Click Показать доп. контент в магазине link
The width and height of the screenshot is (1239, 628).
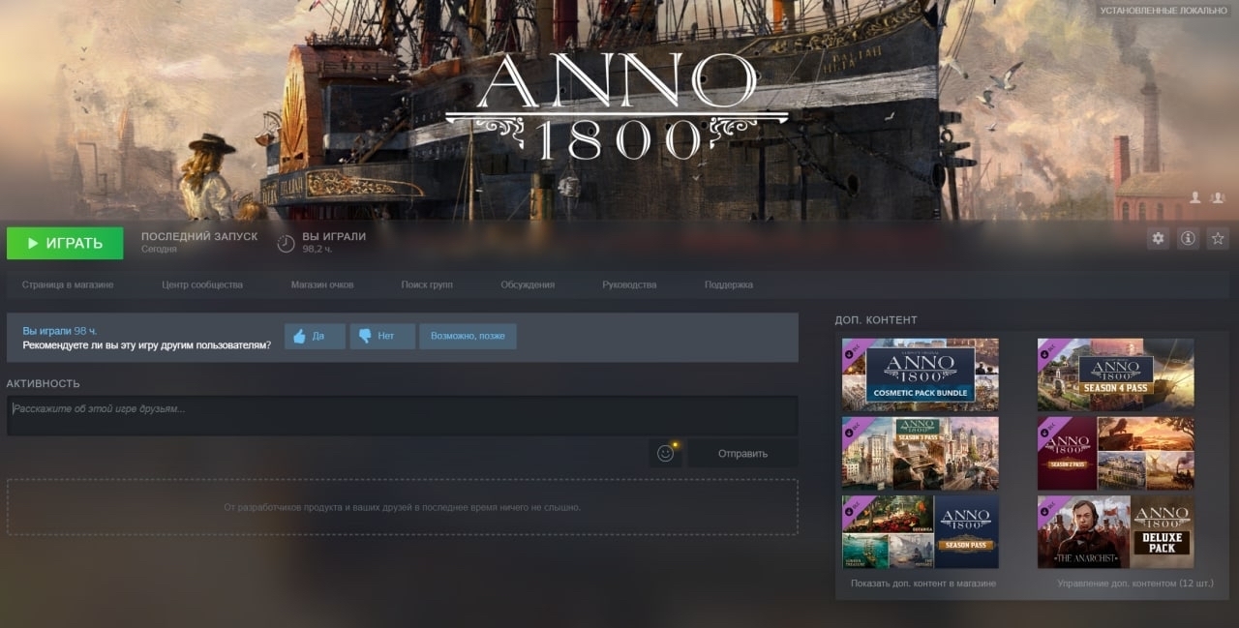coord(923,583)
